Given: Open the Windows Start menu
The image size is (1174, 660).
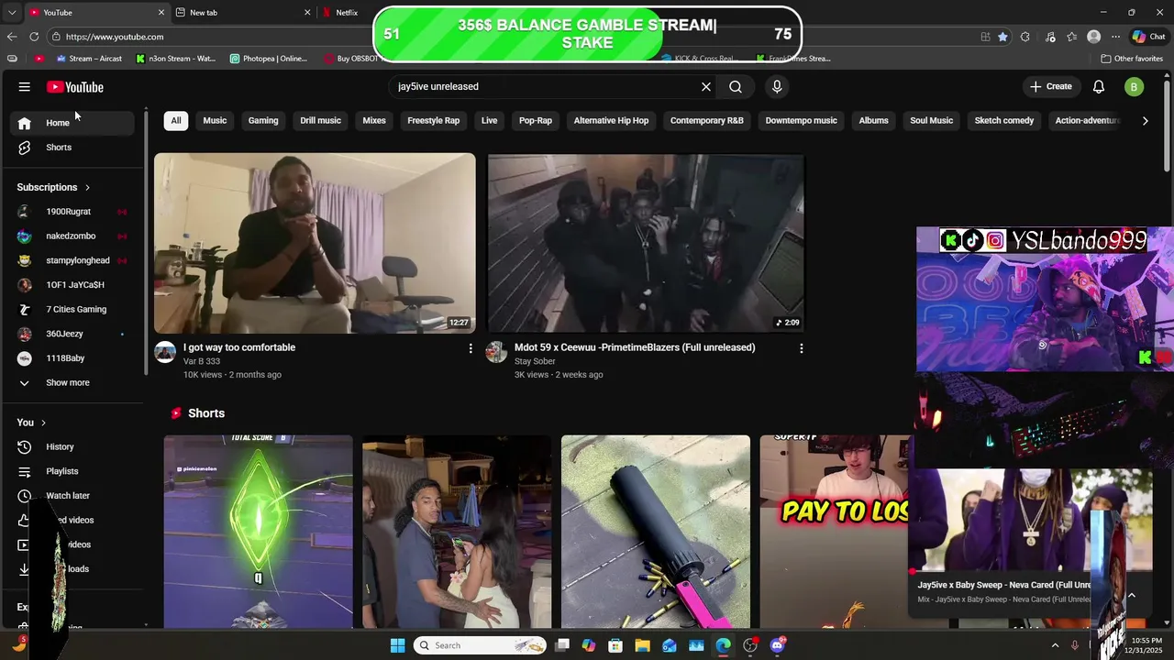Looking at the screenshot, I should [397, 645].
